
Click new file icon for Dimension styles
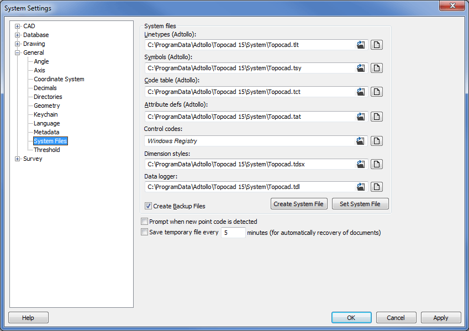click(377, 164)
